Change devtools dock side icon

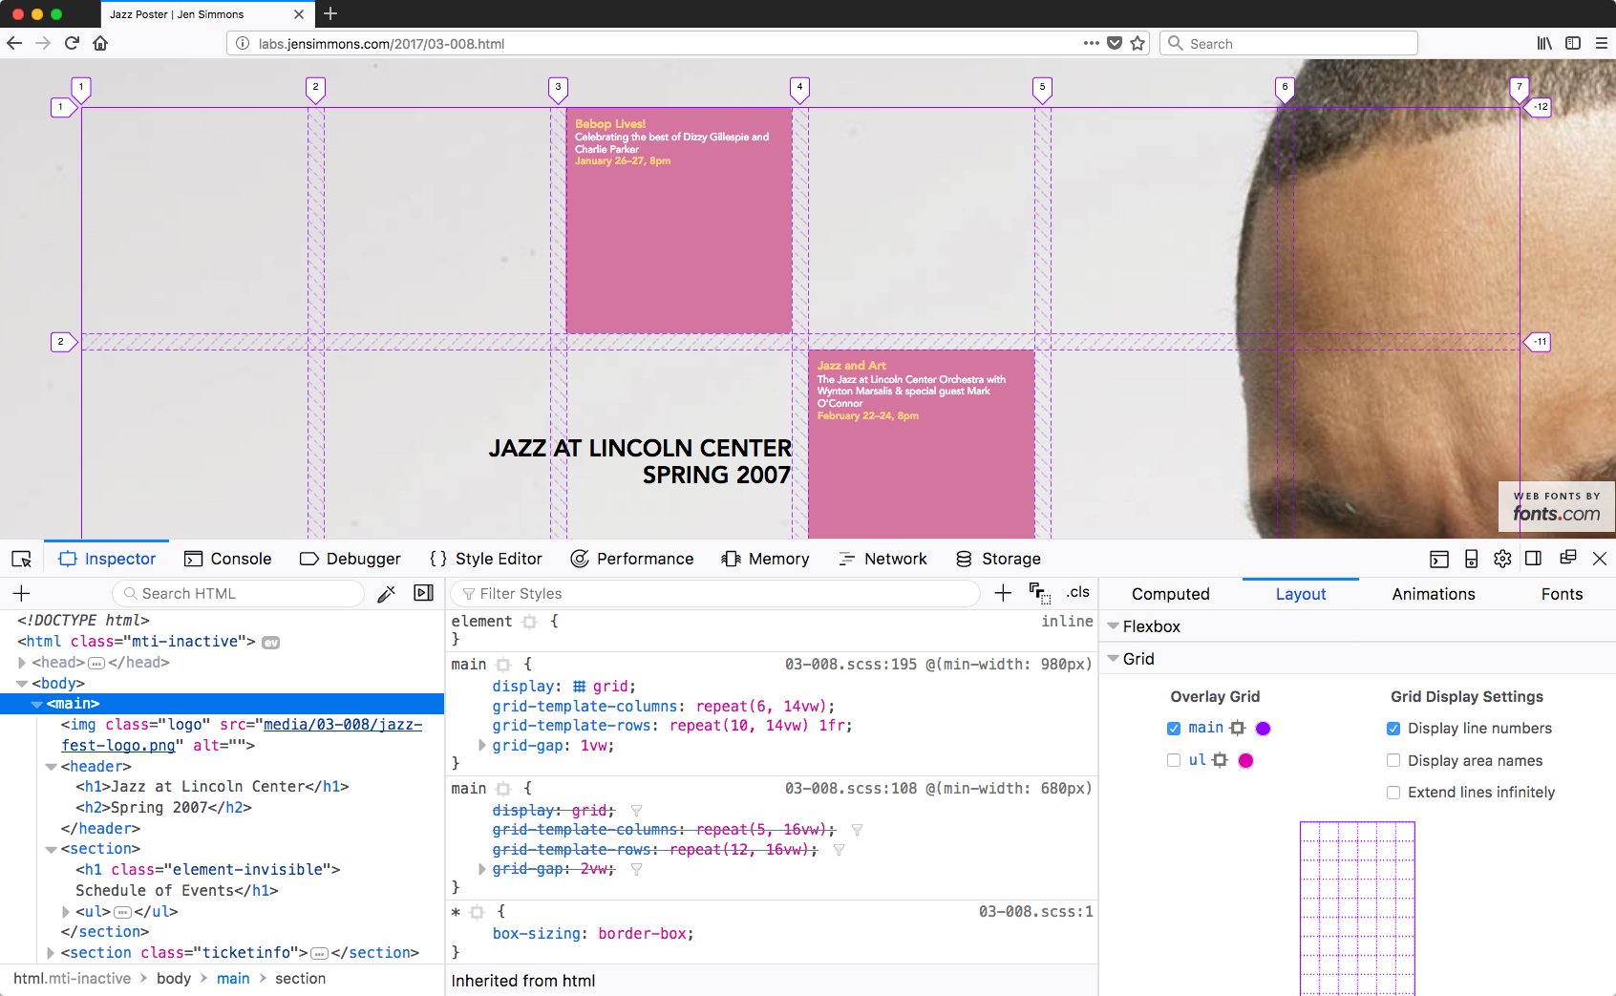pyautogui.click(x=1534, y=559)
